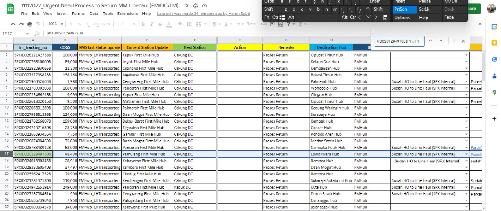Select the Paint format tool
The image size is (501, 211).
pyautogui.click(x=39, y=24)
